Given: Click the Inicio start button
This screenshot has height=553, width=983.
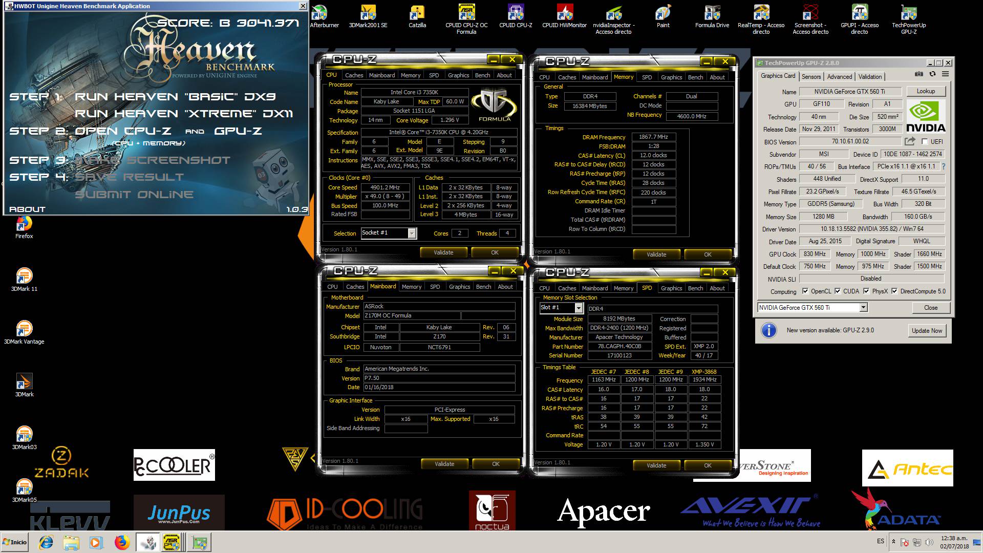Looking at the screenshot, I should [x=15, y=542].
